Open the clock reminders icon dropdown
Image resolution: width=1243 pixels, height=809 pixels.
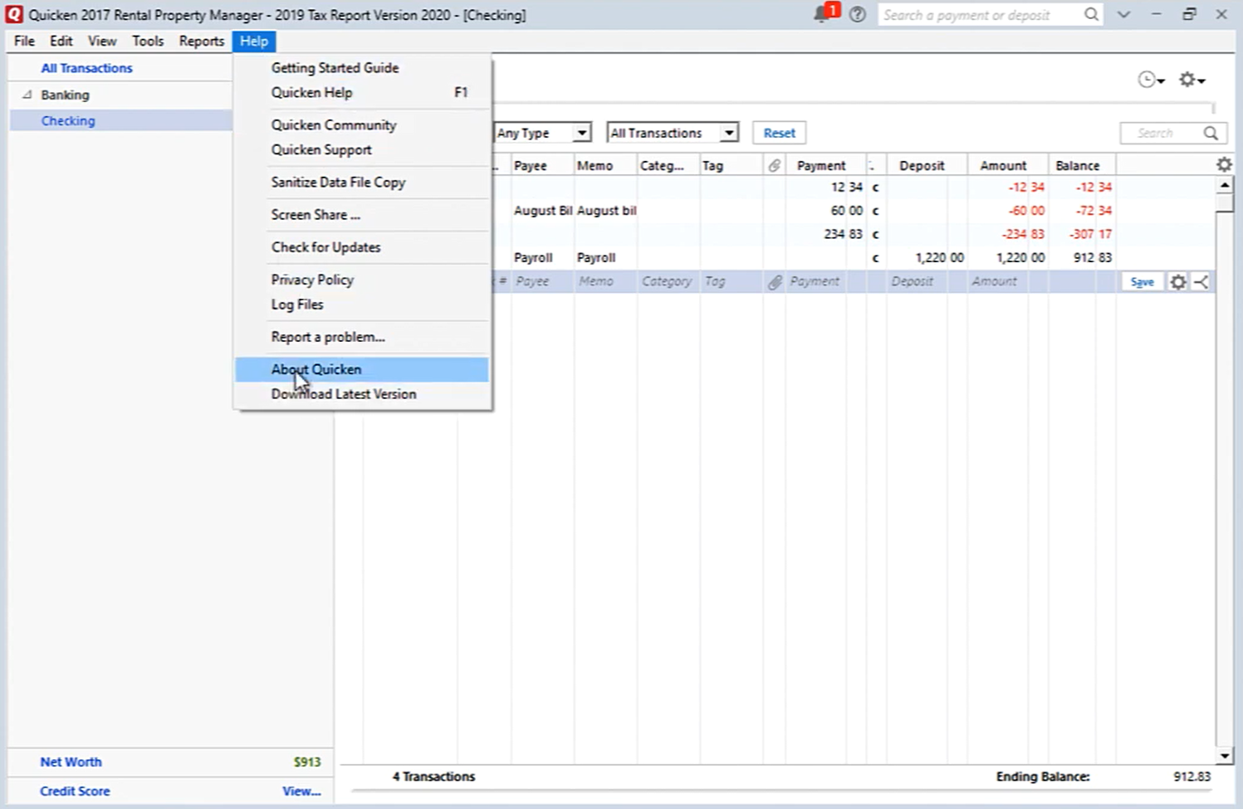point(1151,80)
